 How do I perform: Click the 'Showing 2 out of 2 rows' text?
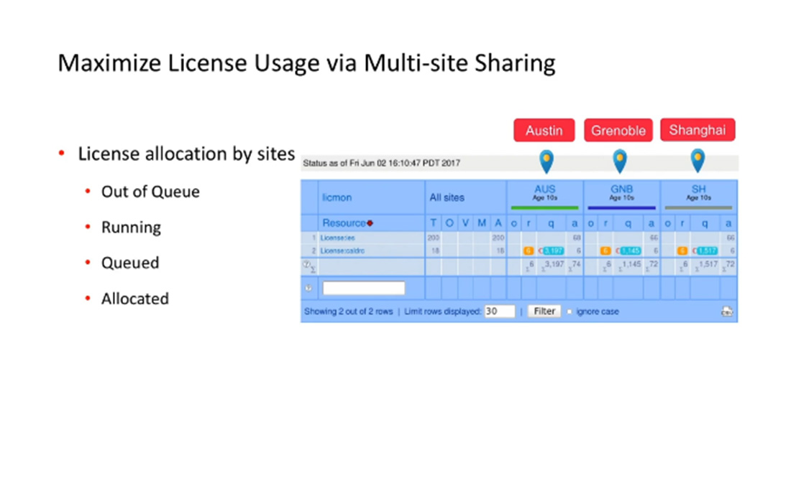(x=349, y=312)
